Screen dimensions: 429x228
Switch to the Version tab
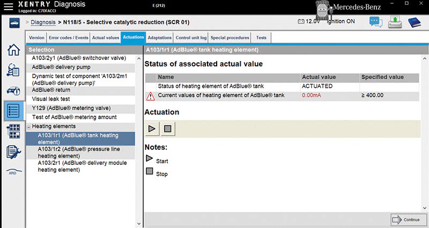pos(36,37)
